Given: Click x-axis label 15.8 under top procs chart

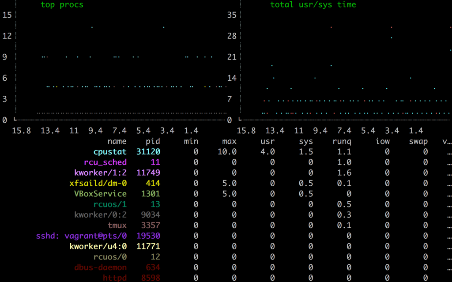Looking at the screenshot, I should pos(21,131).
